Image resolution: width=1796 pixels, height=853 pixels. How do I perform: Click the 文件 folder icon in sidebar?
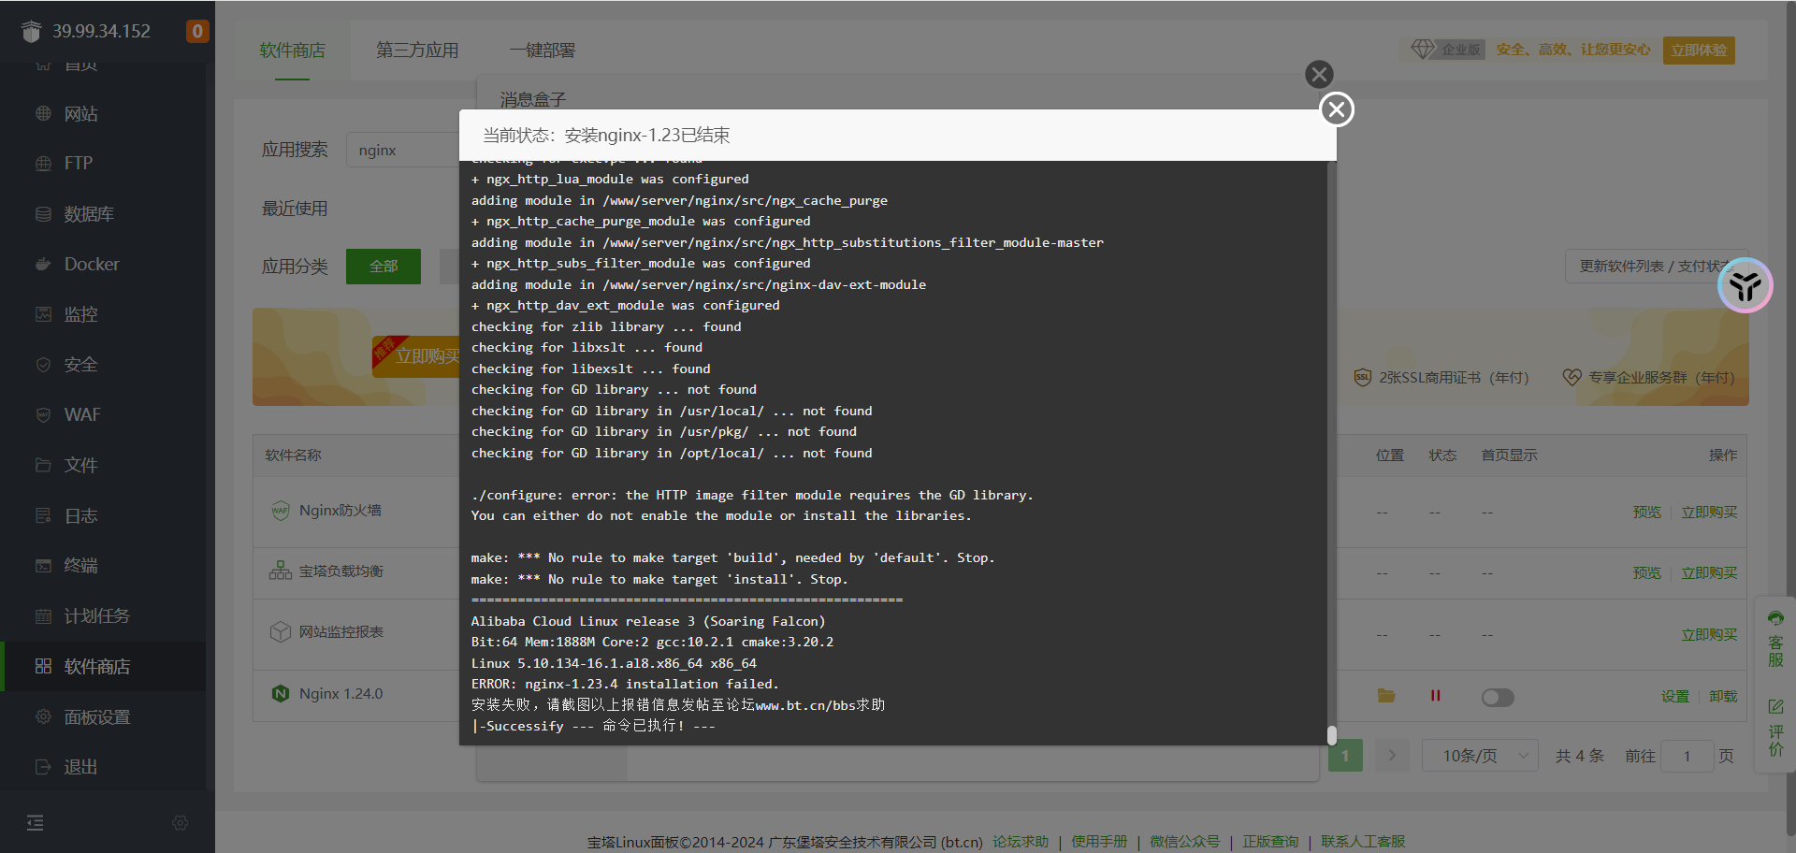point(43,465)
